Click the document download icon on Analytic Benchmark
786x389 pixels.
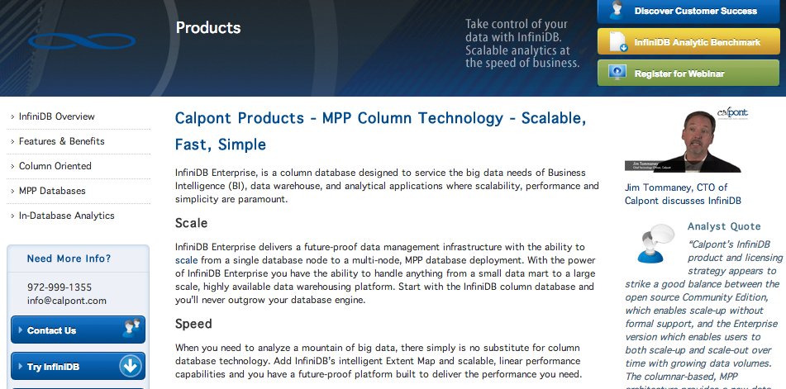coord(618,41)
